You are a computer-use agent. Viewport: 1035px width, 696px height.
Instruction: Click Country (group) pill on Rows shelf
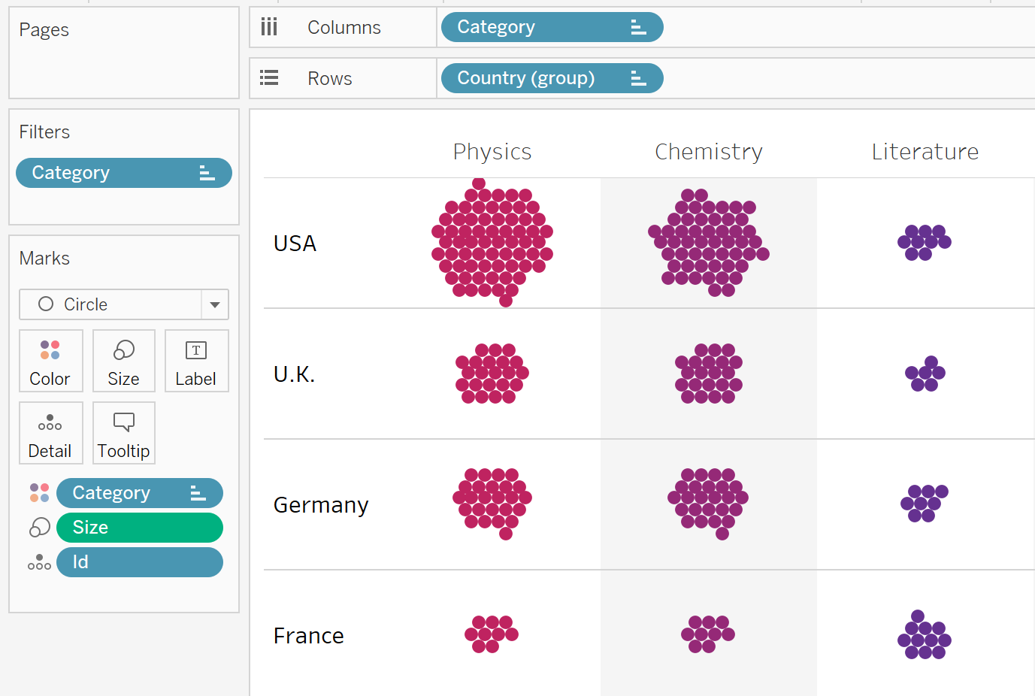point(551,78)
